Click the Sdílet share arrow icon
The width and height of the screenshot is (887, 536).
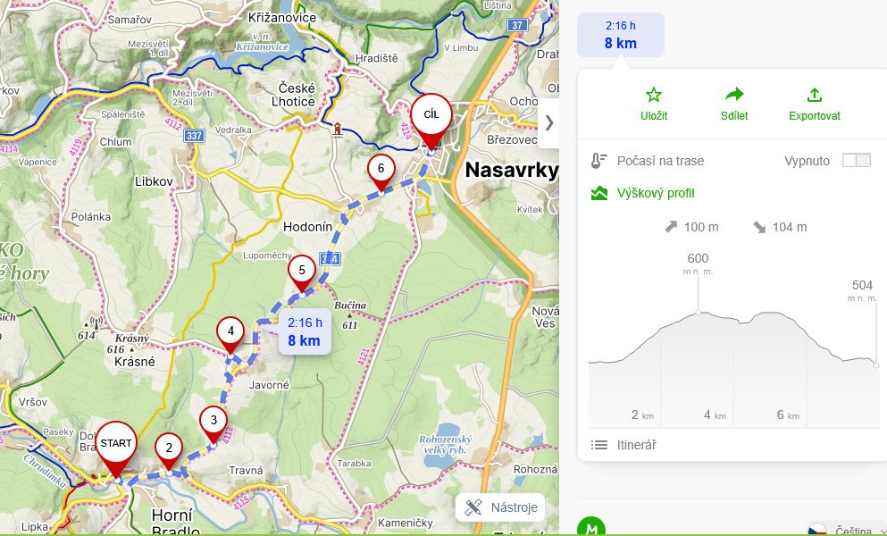tap(733, 95)
